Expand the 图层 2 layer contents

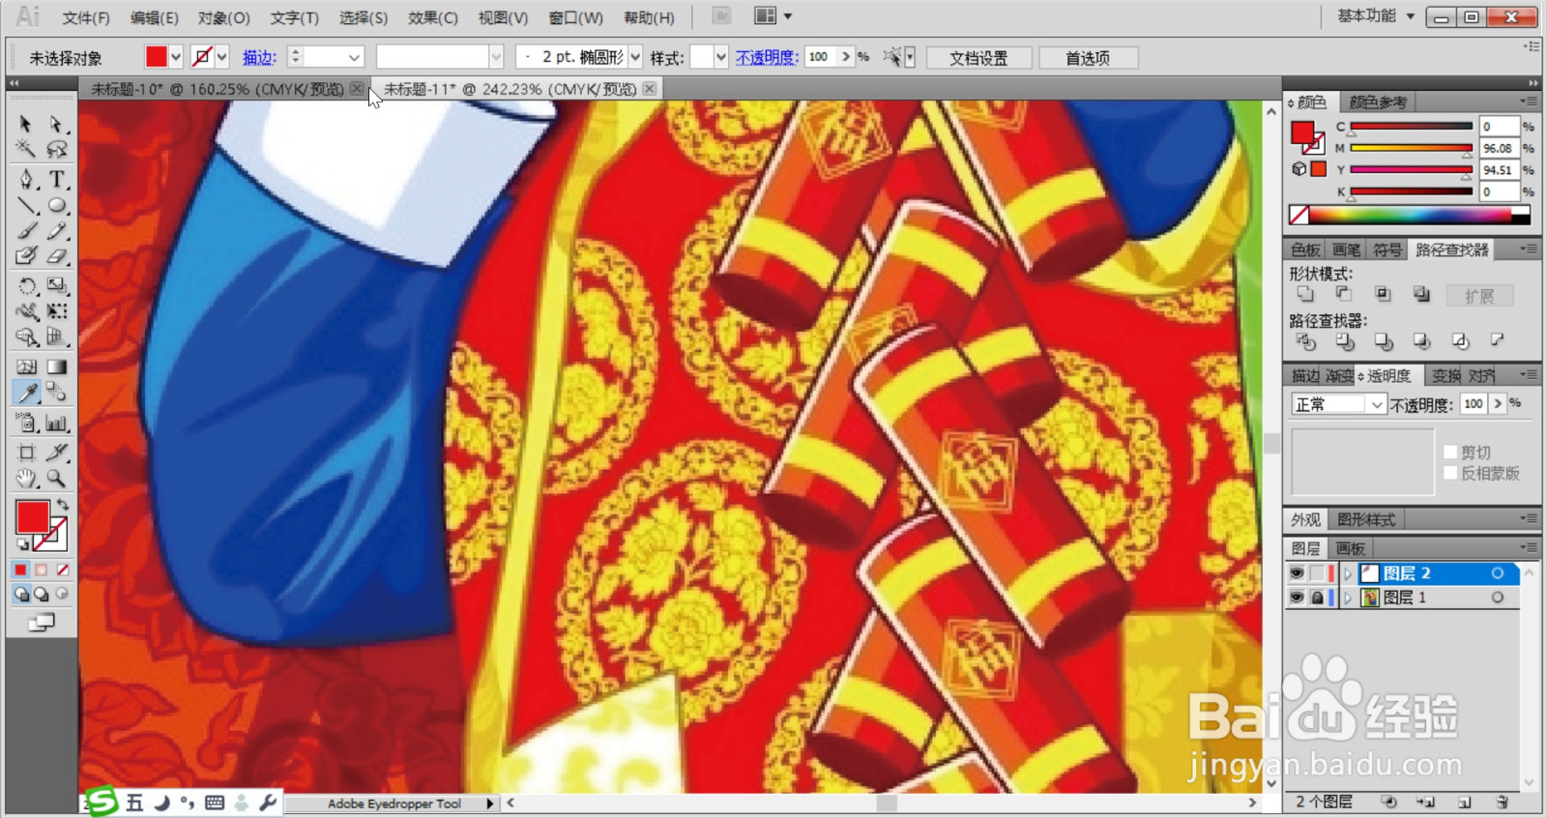point(1348,573)
